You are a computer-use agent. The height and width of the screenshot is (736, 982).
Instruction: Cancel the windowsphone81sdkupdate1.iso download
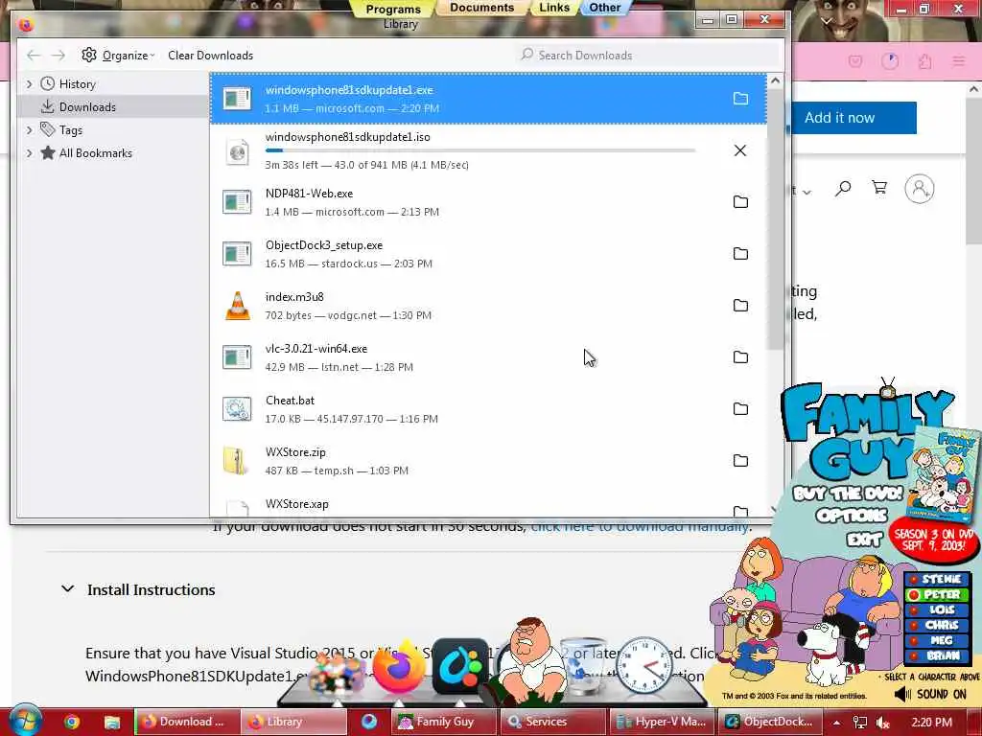click(740, 150)
